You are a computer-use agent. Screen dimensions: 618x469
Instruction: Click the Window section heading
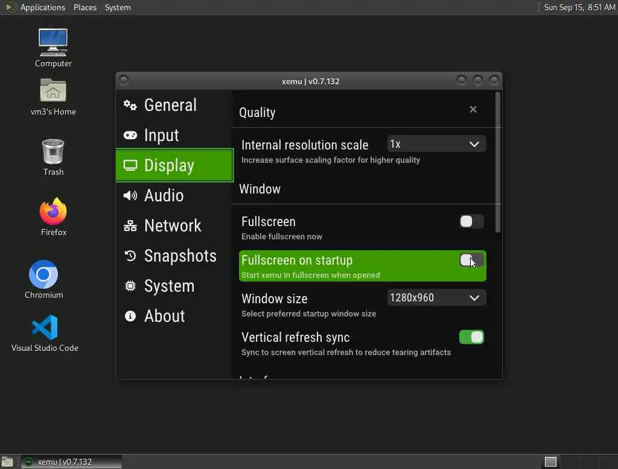coord(260,189)
